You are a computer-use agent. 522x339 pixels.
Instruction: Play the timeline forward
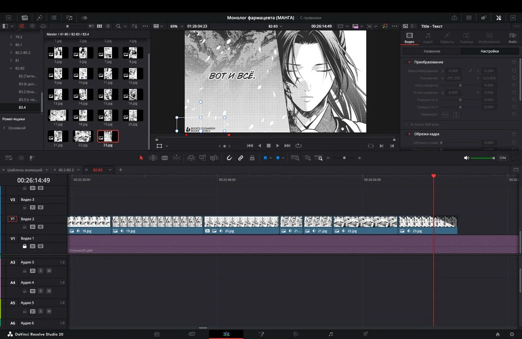tap(278, 145)
